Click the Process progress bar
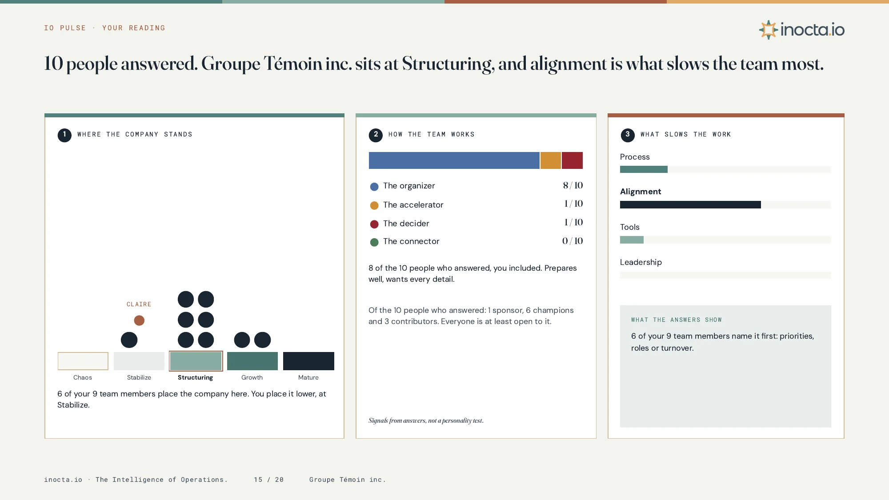This screenshot has width=889, height=500. [725, 169]
